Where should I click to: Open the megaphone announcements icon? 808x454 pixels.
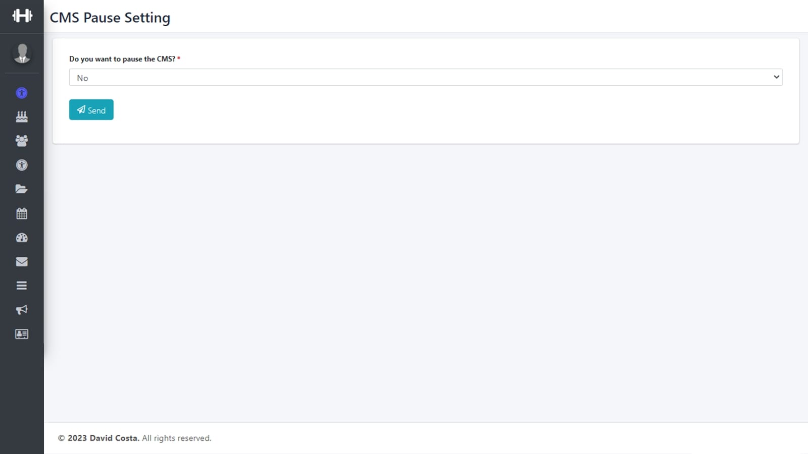[22, 310]
